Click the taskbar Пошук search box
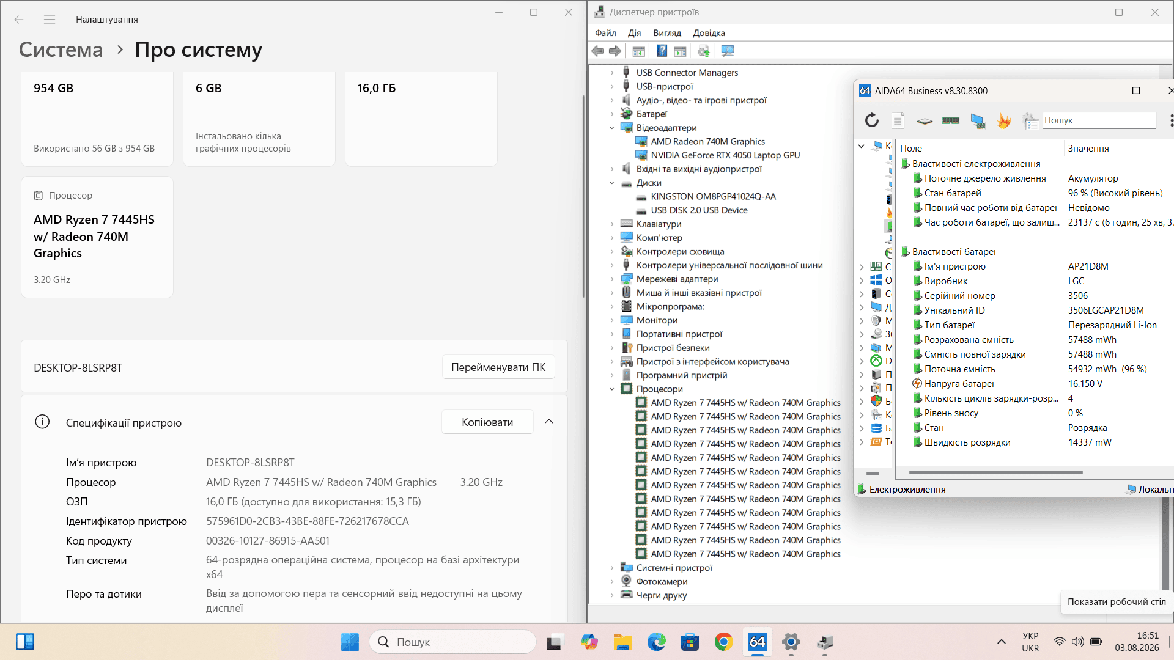The height and width of the screenshot is (660, 1174). [452, 642]
